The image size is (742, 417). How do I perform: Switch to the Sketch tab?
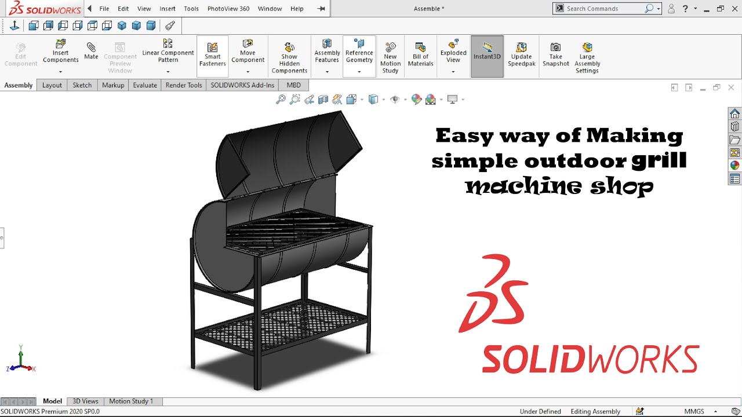82,85
